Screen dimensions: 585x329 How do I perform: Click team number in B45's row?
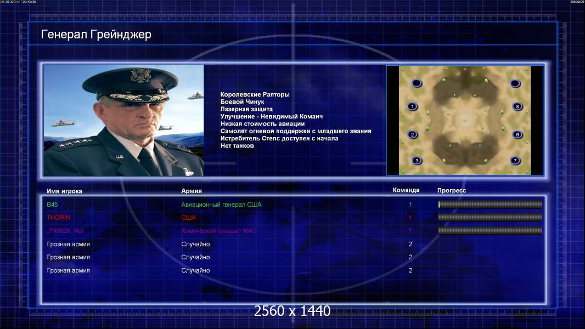coord(410,205)
